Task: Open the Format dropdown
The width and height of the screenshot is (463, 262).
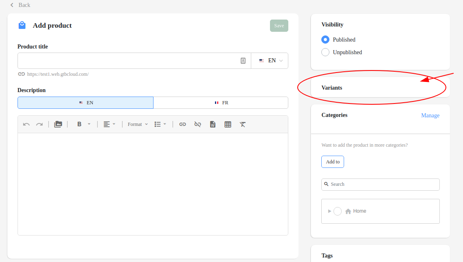Action: 138,124
